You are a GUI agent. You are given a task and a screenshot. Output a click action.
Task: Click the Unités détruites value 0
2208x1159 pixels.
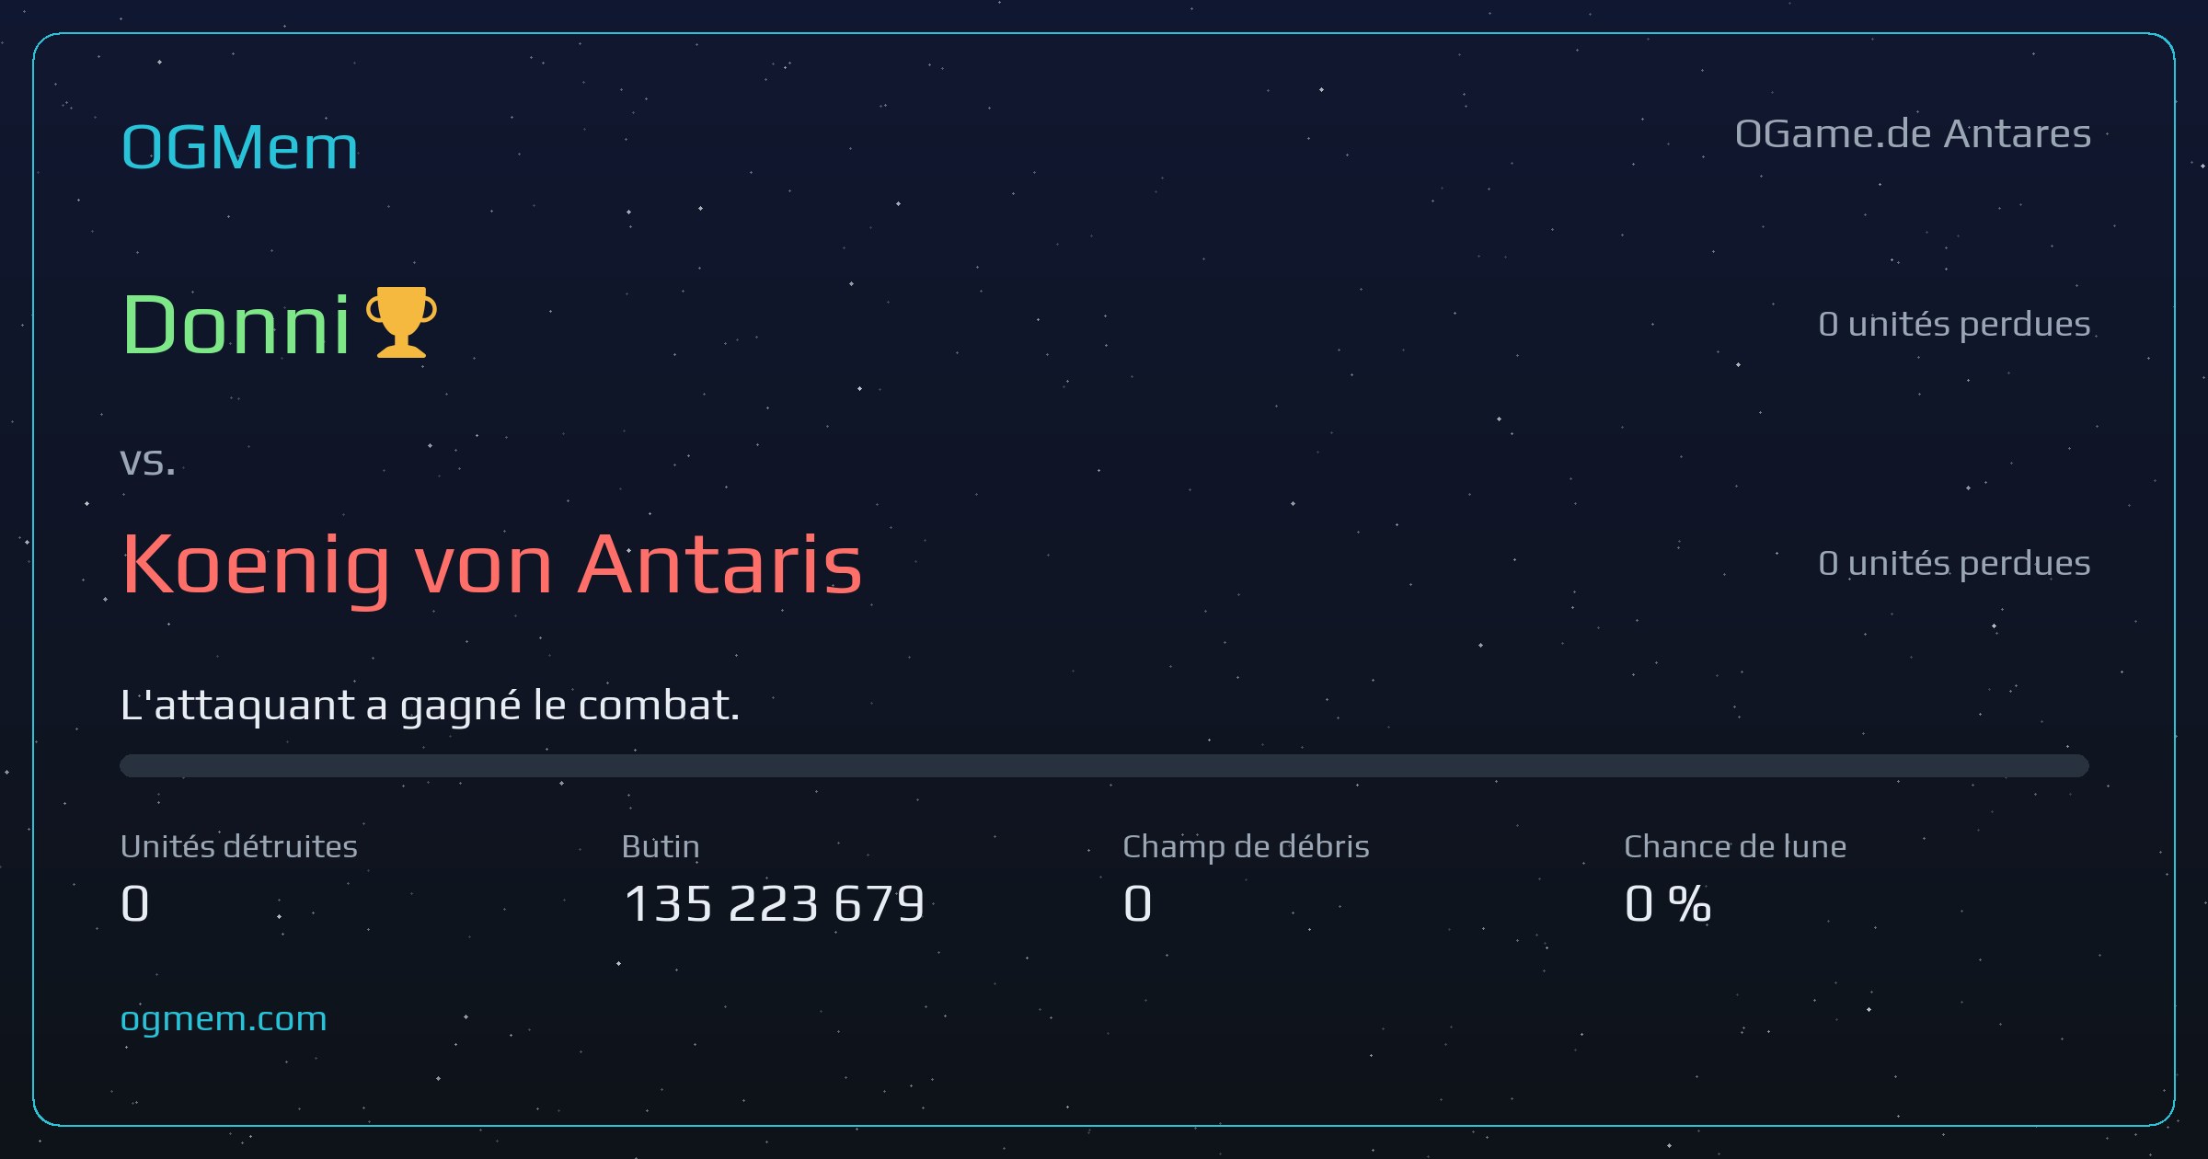tap(135, 903)
